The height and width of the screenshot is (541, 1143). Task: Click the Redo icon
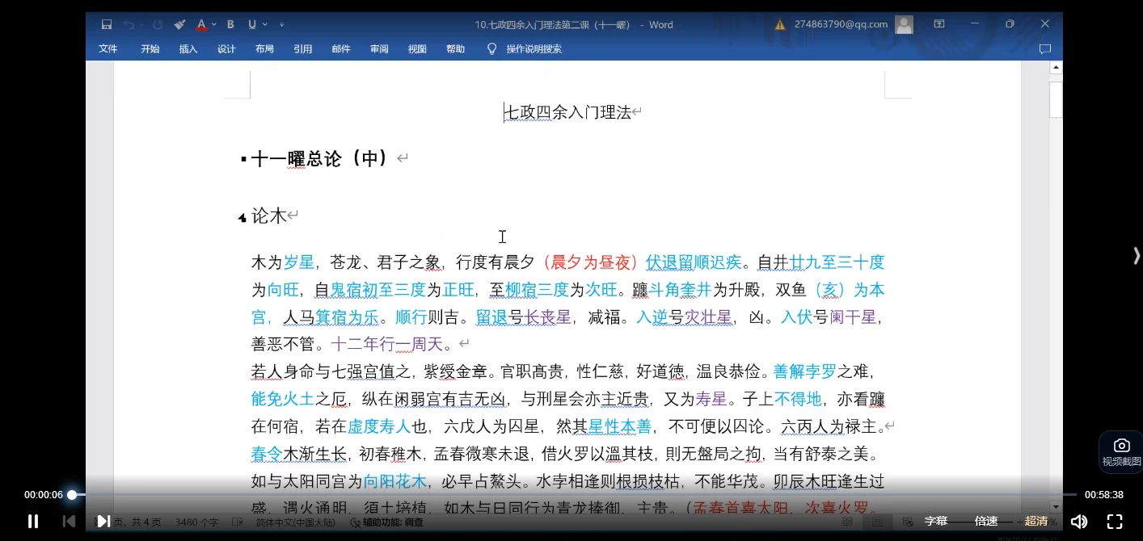click(x=158, y=24)
